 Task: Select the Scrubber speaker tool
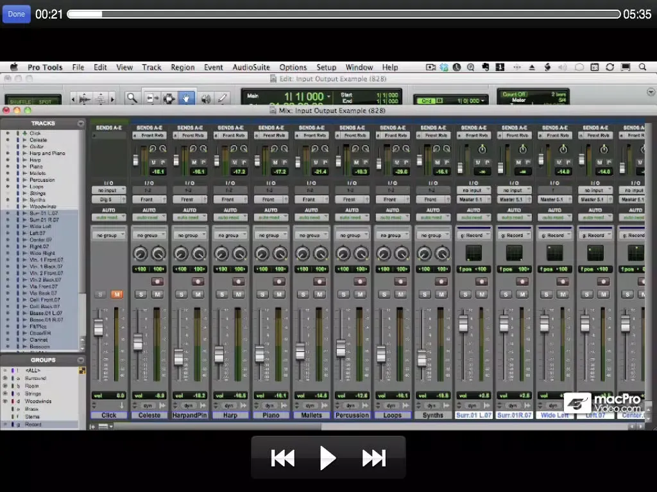205,98
